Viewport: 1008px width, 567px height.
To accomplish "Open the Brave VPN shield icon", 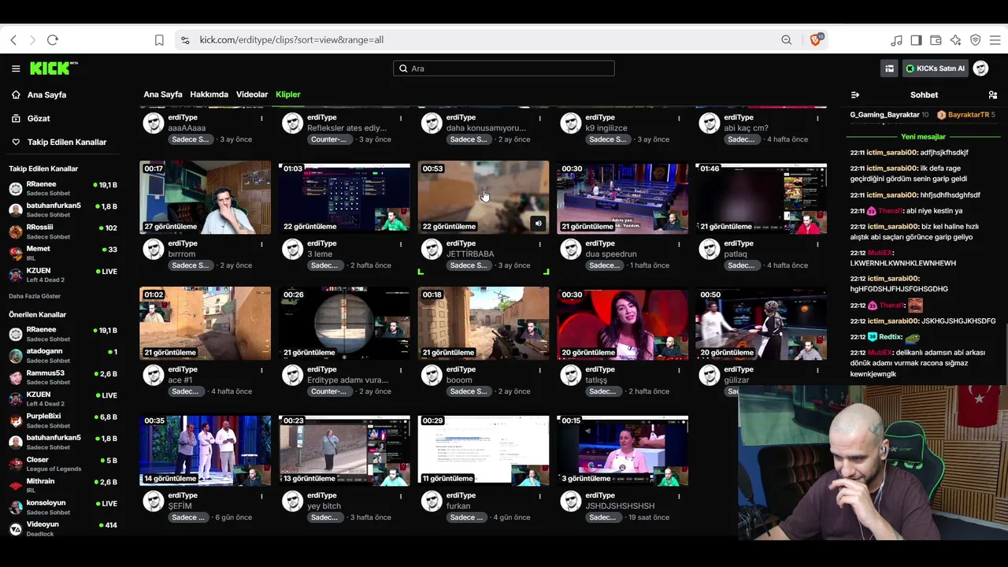I will click(975, 40).
